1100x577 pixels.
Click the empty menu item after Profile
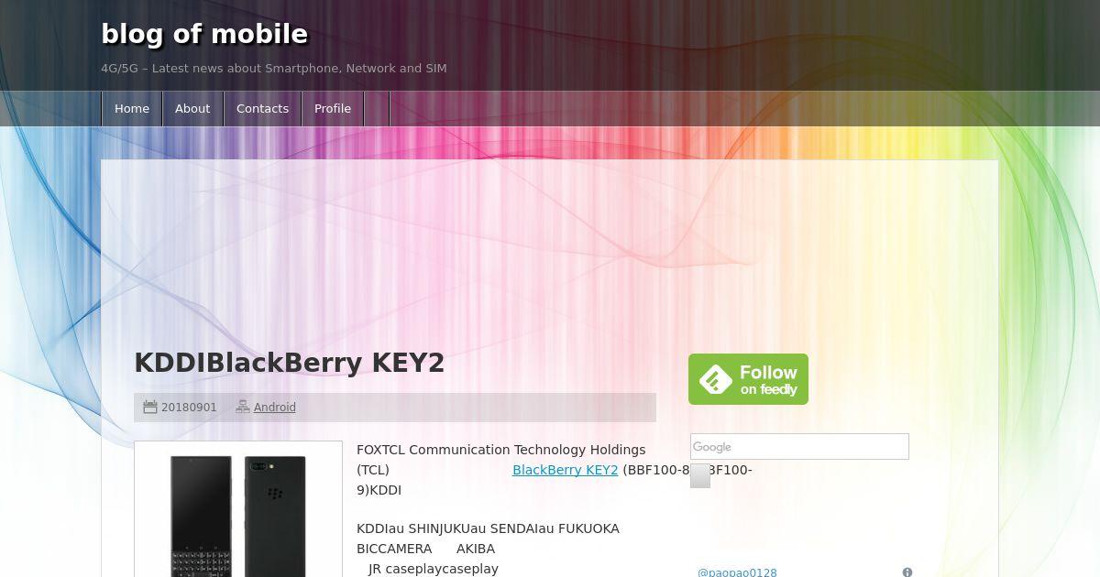(x=377, y=108)
